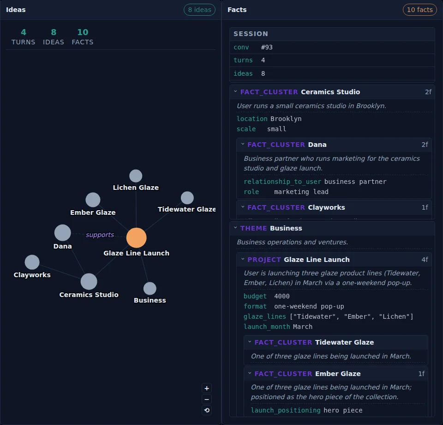443x425 pixels.
Task: Select the Ceramics Studio graph node
Action: click(x=89, y=282)
